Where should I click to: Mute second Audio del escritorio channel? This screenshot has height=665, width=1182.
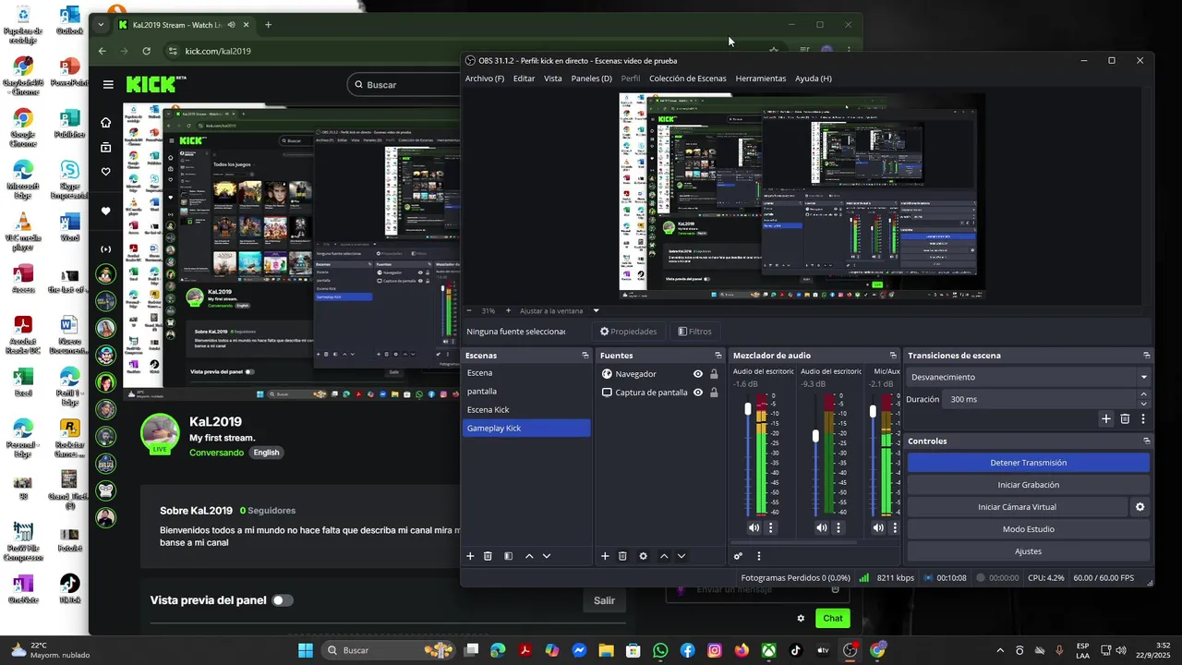pyautogui.click(x=822, y=527)
